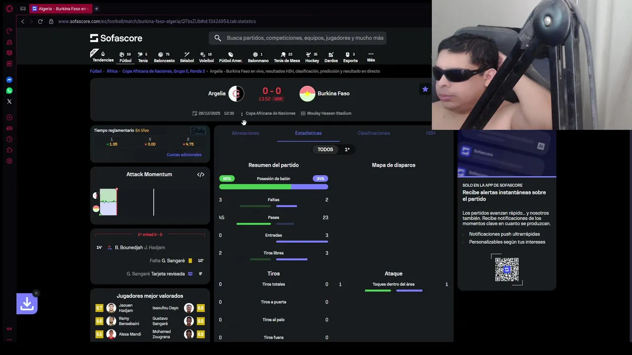Click the Burkina Faso team flag
Screen dimensions: 632x355
307,94
